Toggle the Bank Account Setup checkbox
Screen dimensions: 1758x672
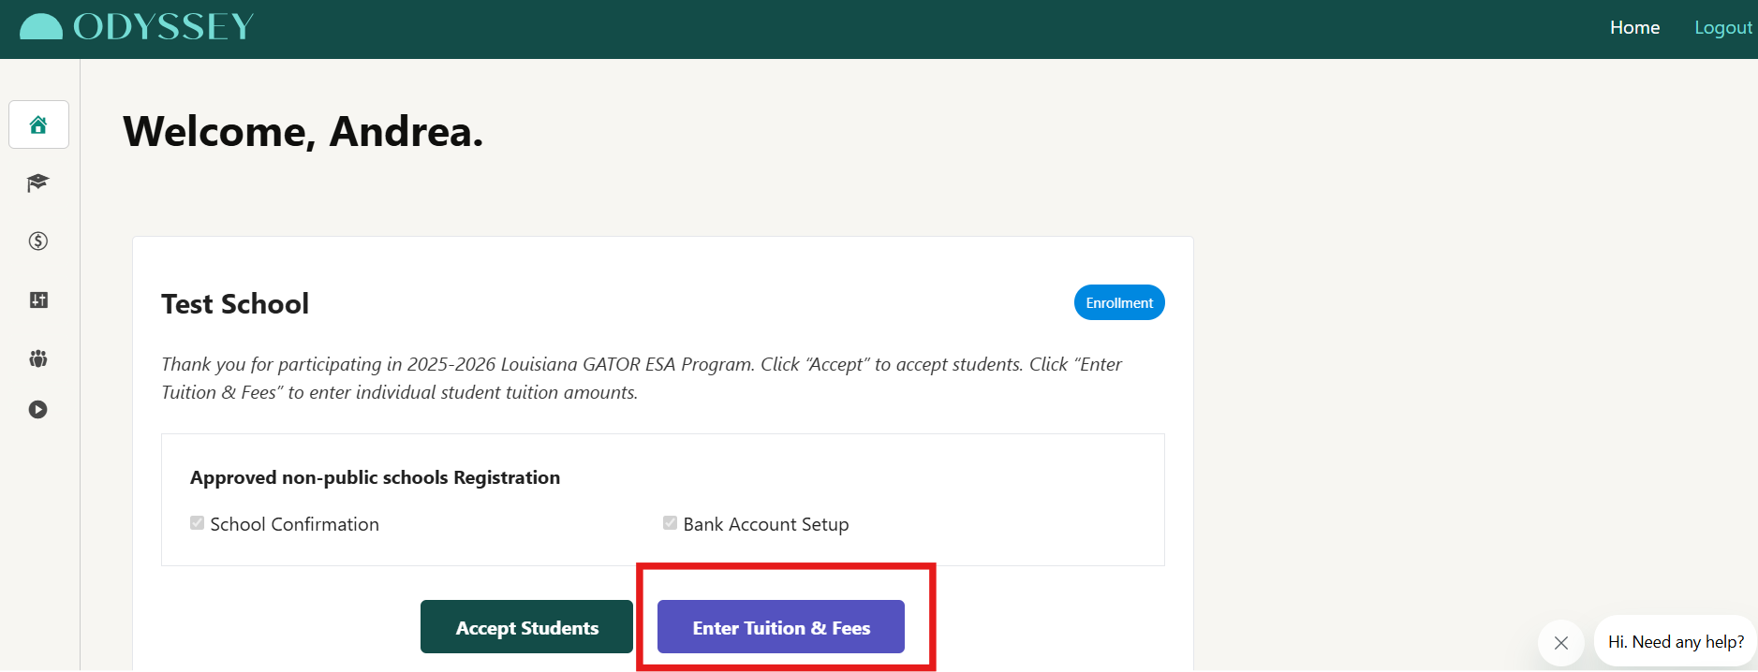(671, 523)
